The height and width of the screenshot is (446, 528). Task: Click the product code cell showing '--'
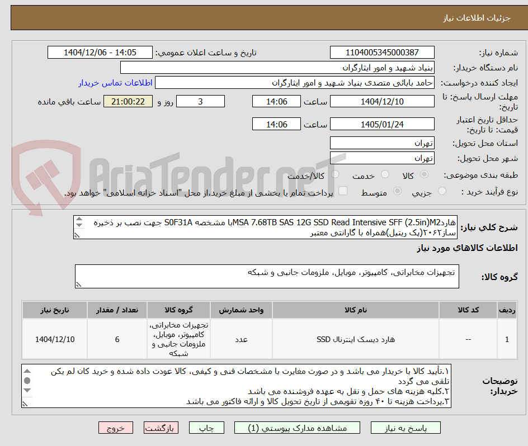tap(468, 339)
